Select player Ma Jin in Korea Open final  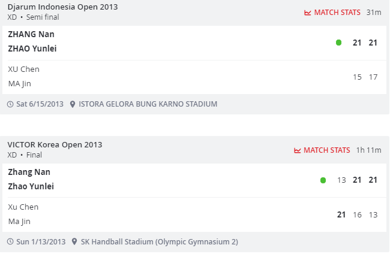tap(19, 221)
